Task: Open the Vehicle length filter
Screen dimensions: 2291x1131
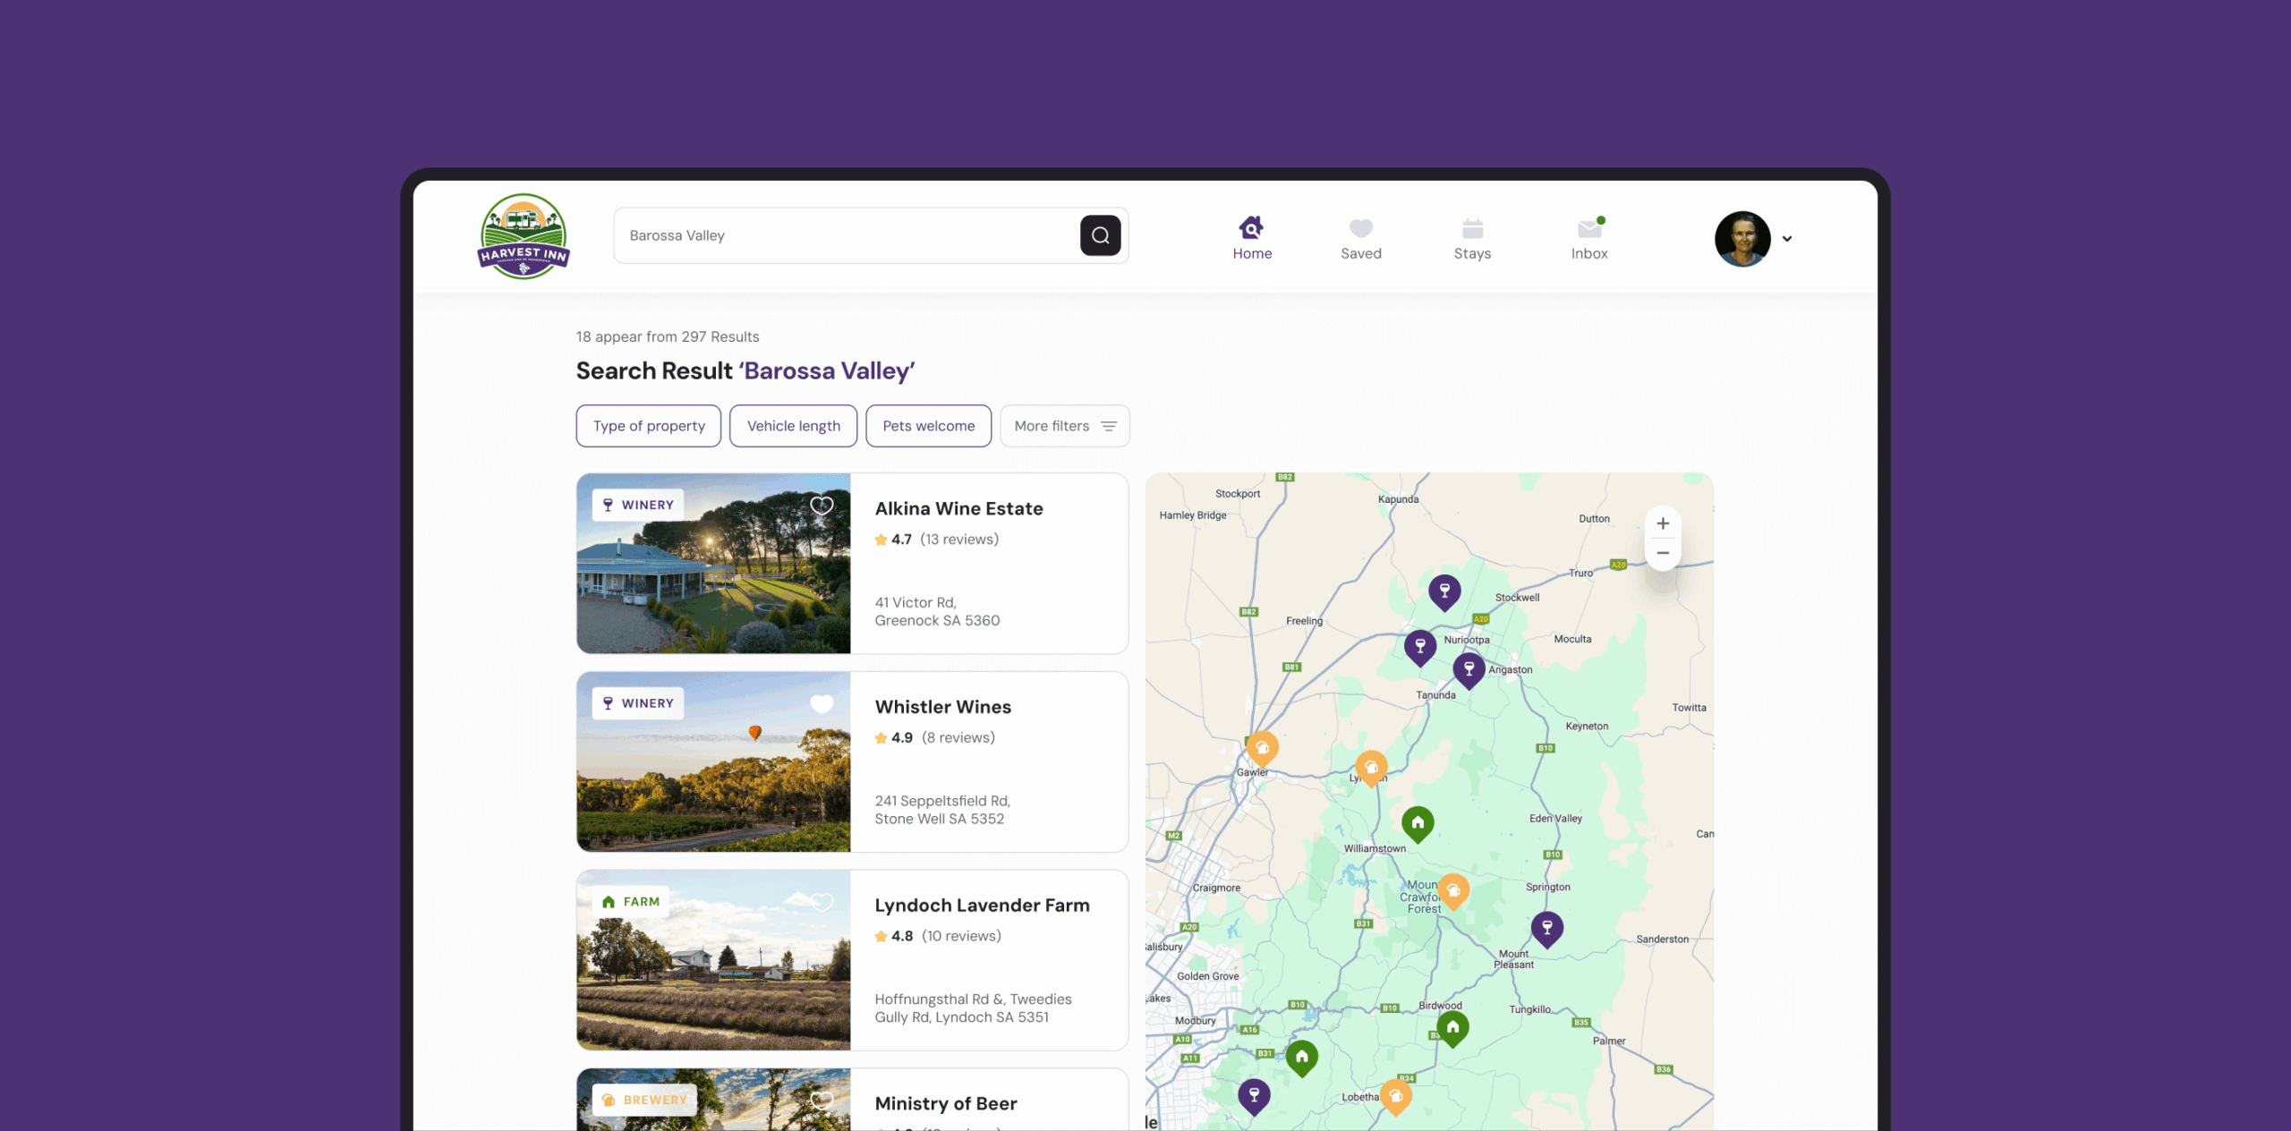Action: pos(793,426)
